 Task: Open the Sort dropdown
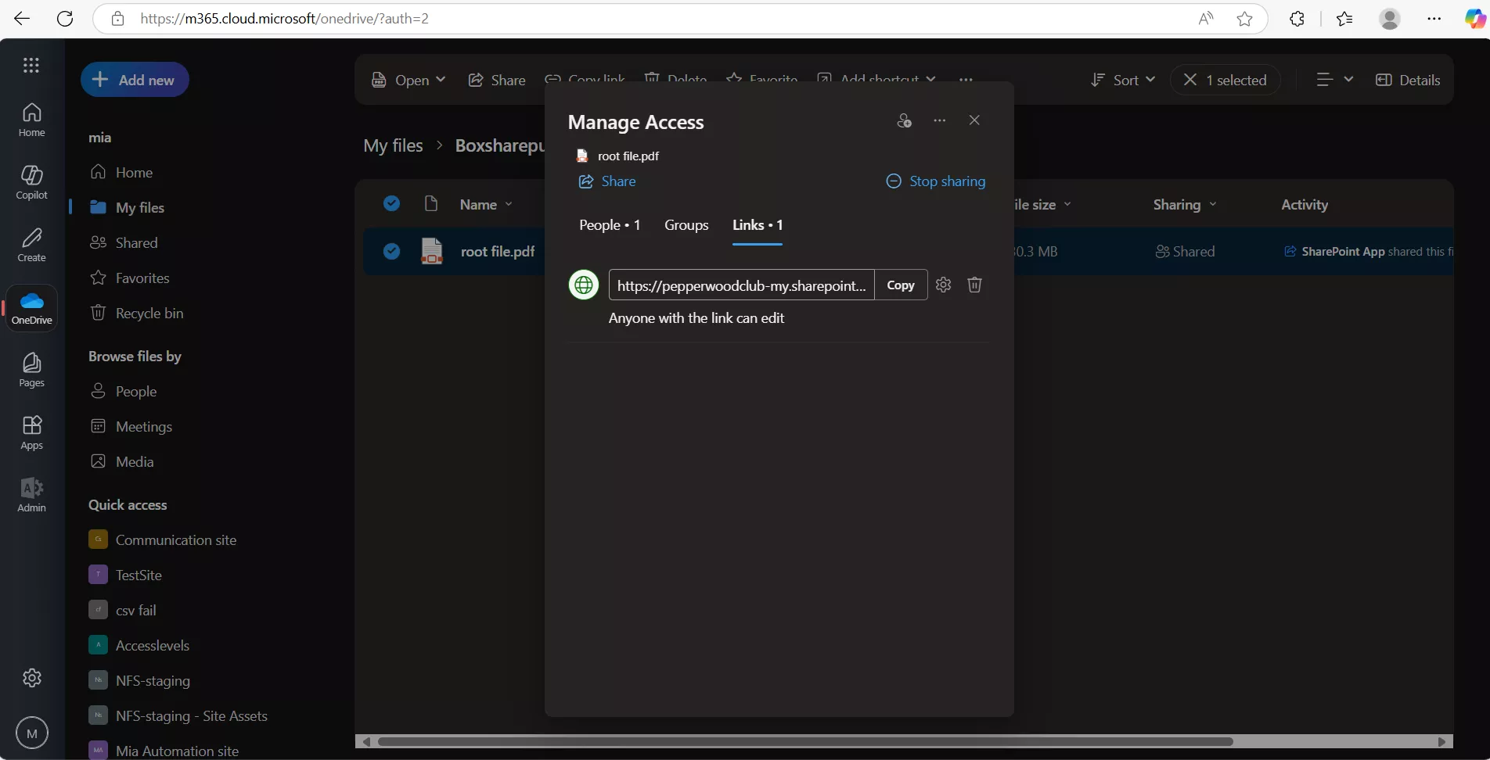[1123, 80]
